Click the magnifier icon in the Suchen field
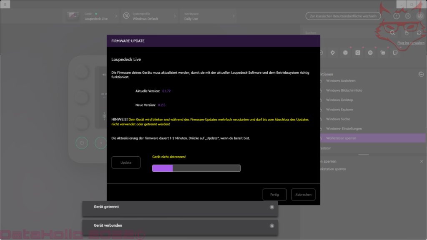 (x=392, y=33)
